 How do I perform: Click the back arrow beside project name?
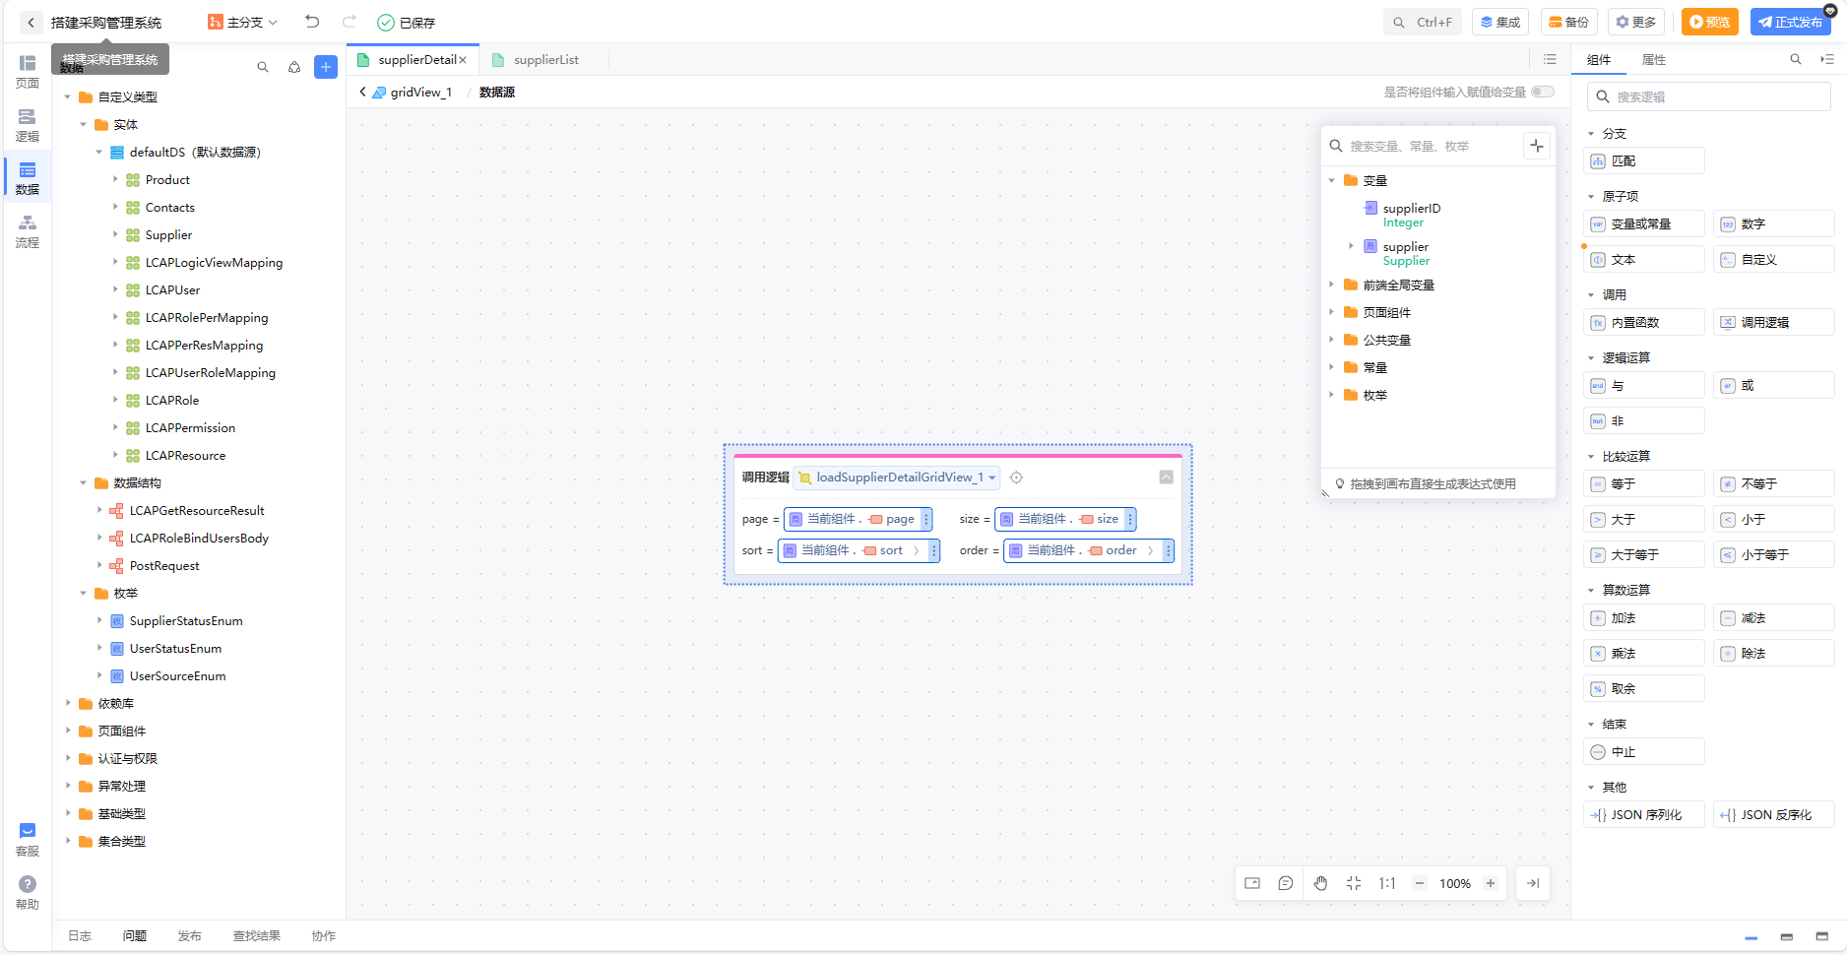tap(31, 23)
